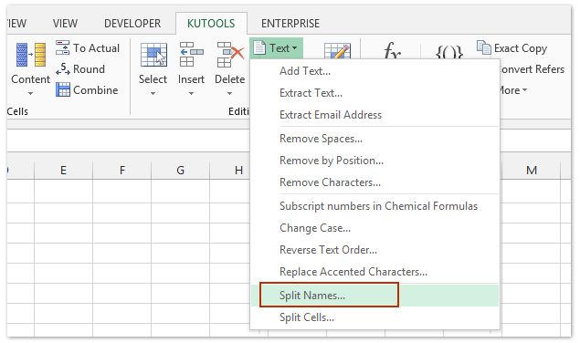Expand the Delete dropdown arrow
This screenshot has width=580, height=343.
pyautogui.click(x=229, y=94)
